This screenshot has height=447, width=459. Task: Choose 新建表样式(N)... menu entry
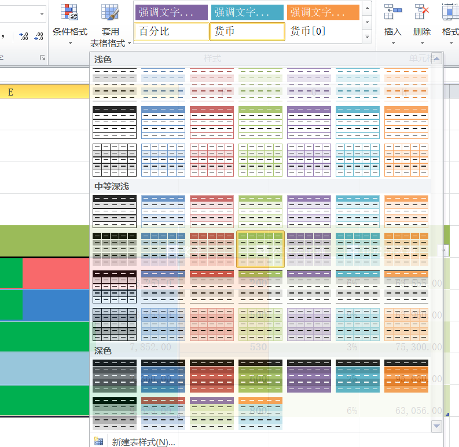[144, 442]
